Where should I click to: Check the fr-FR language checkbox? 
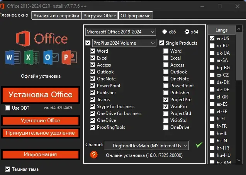(x=212, y=126)
